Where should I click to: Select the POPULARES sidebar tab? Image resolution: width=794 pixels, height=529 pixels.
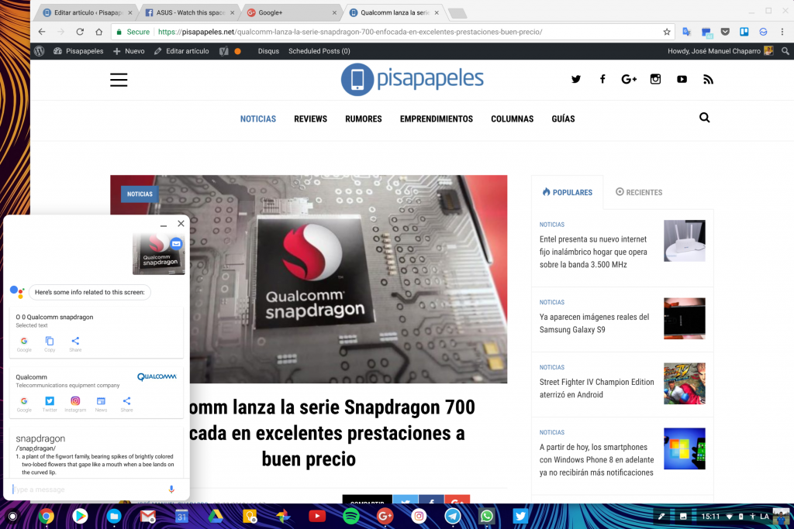tap(567, 192)
